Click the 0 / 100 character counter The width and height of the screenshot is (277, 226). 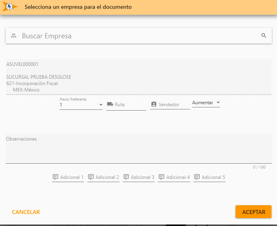(x=259, y=167)
